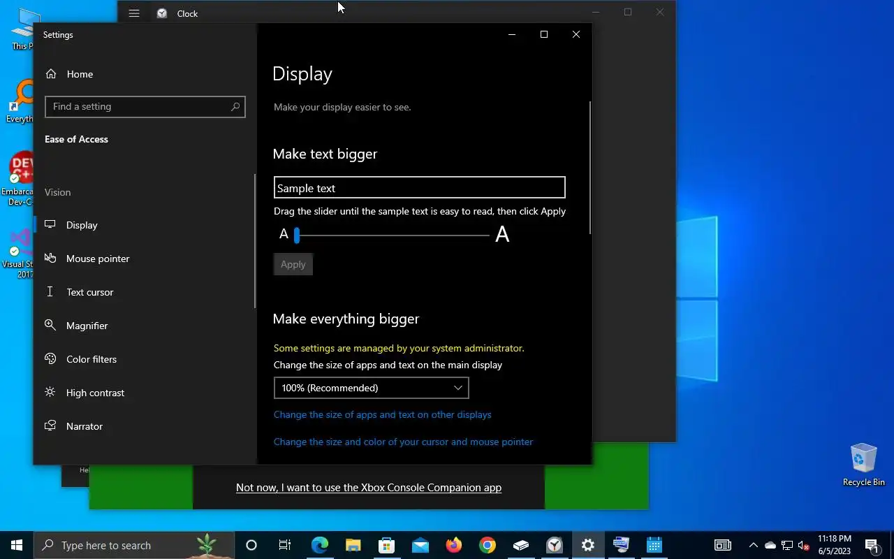Image resolution: width=894 pixels, height=559 pixels.
Task: Open the taskbar clock showing 11:18 PM
Action: 834,545
